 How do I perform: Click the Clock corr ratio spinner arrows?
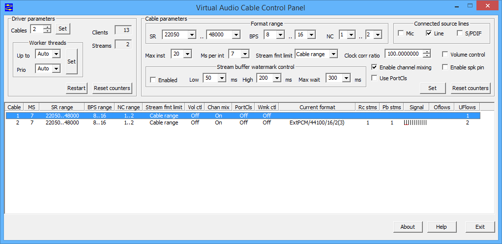pos(427,54)
